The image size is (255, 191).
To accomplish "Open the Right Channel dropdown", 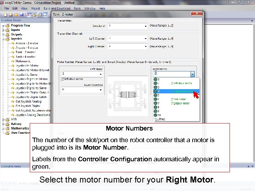I will [x=146, y=46].
